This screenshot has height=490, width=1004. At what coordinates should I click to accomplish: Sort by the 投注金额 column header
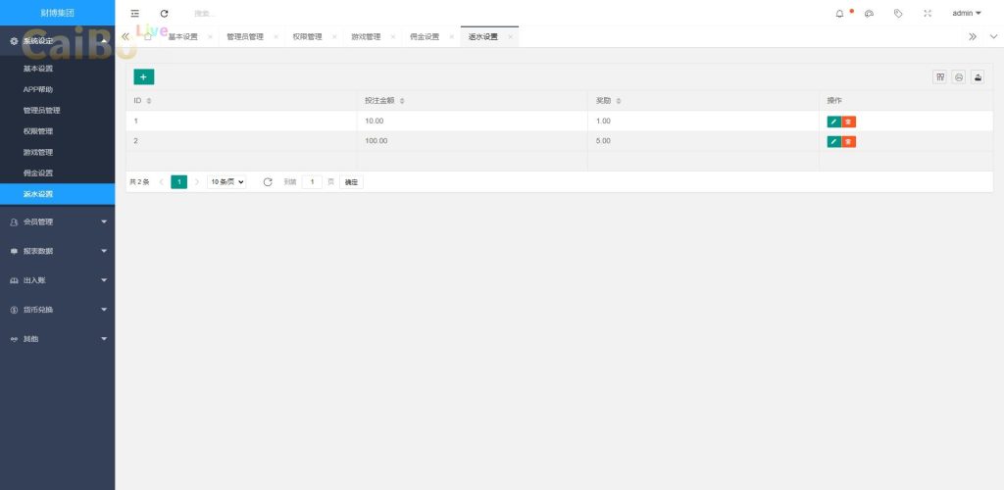[383, 101]
